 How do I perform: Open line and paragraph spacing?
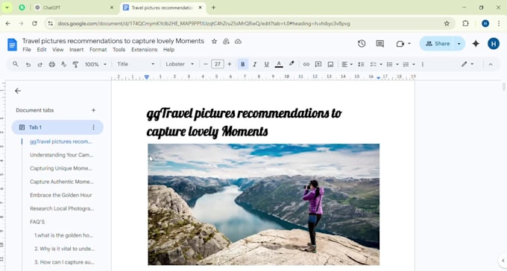(x=361, y=64)
